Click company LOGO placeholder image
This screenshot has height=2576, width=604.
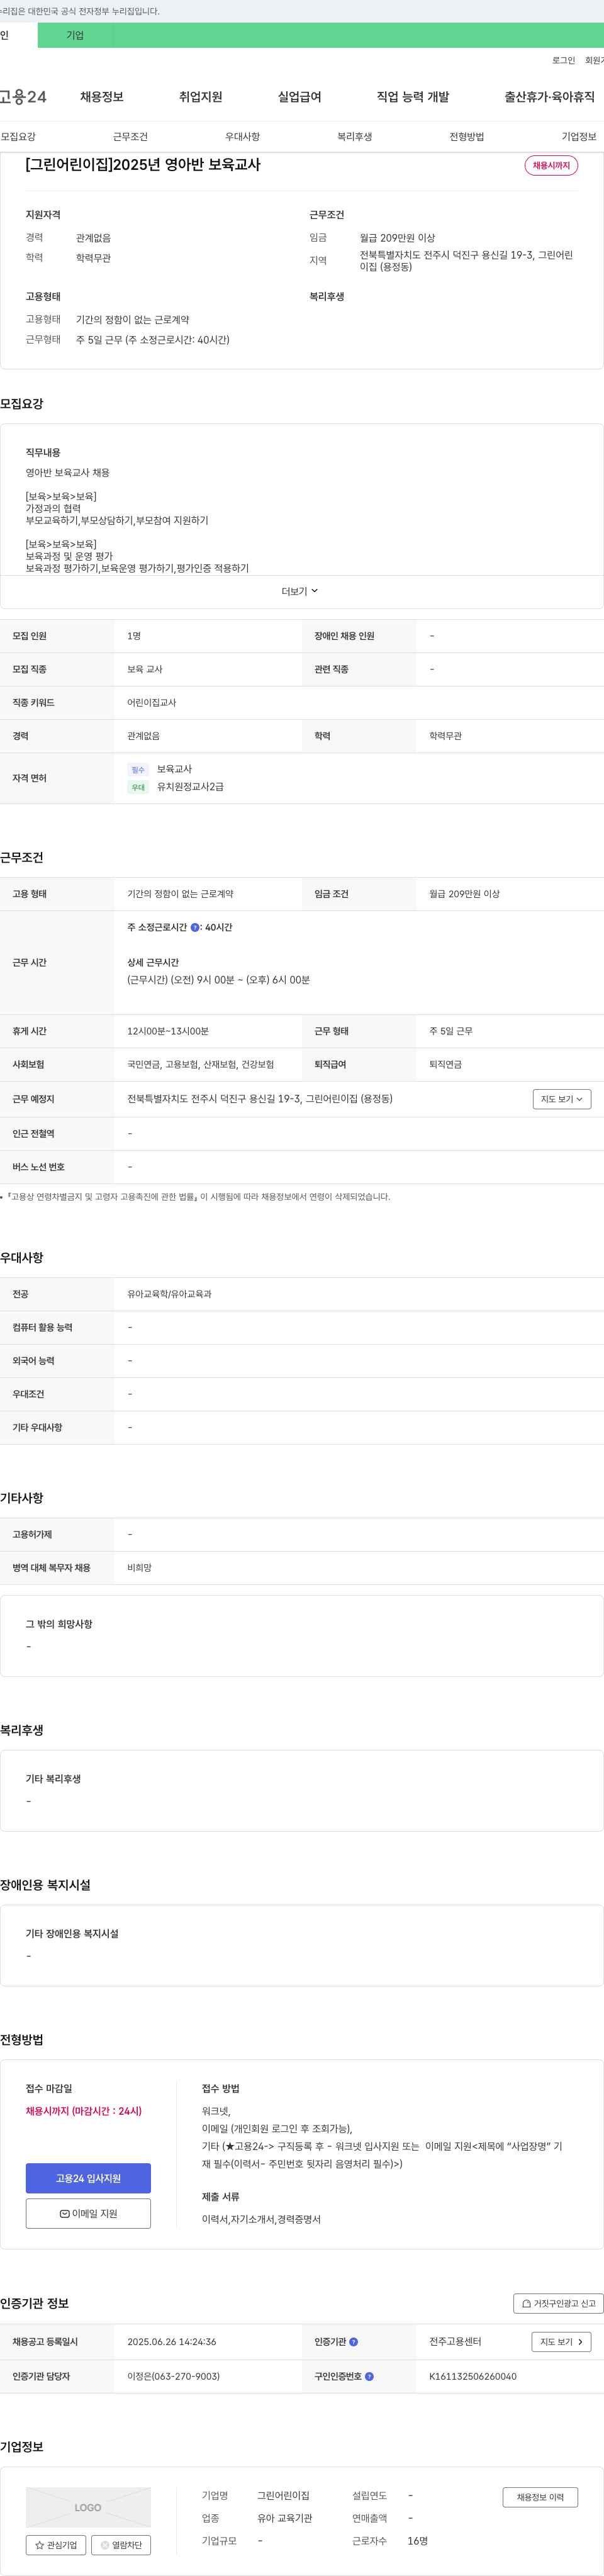pos(88,2508)
